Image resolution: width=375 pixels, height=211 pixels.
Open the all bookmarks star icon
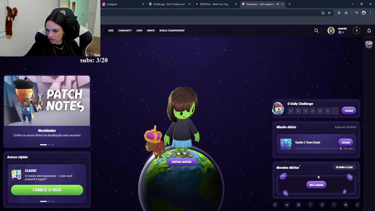point(346,13)
